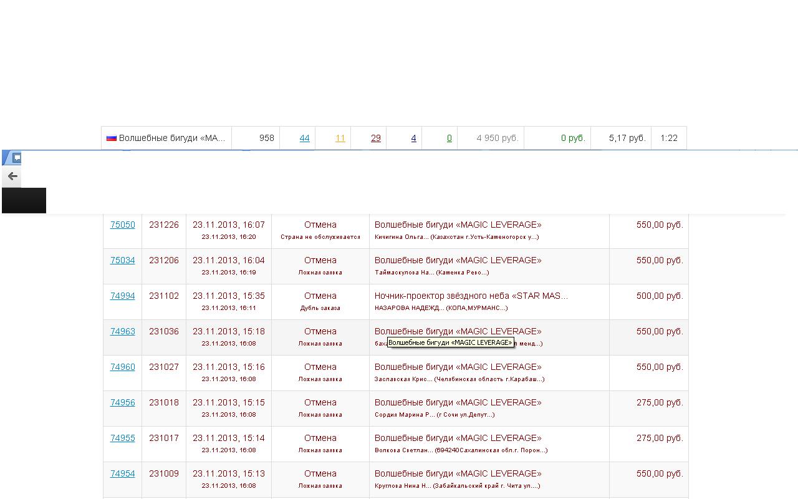The image size is (798, 499).
Task: Select the browser tab with chat icon
Action: 17,158
